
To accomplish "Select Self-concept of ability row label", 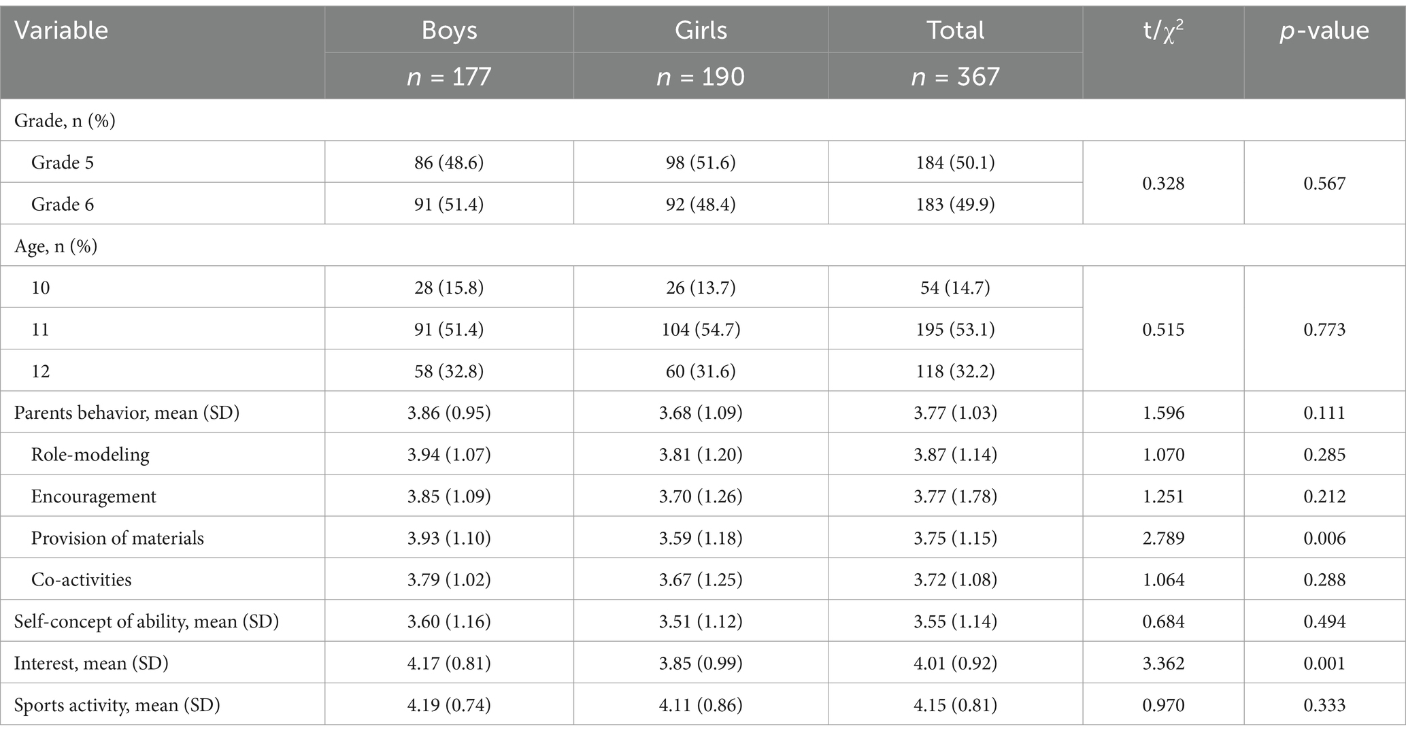I will coord(147,622).
